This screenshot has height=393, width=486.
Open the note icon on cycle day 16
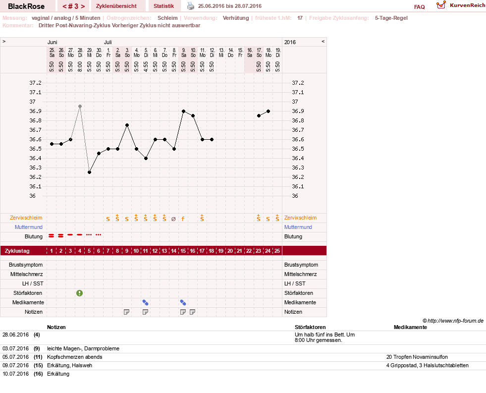pyautogui.click(x=193, y=312)
